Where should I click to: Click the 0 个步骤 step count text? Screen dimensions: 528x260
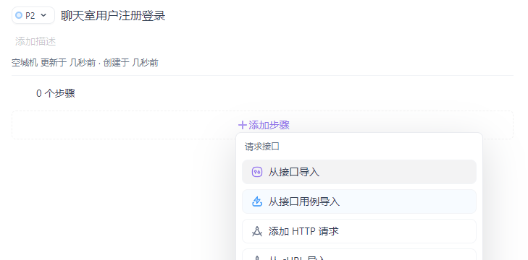coord(56,93)
